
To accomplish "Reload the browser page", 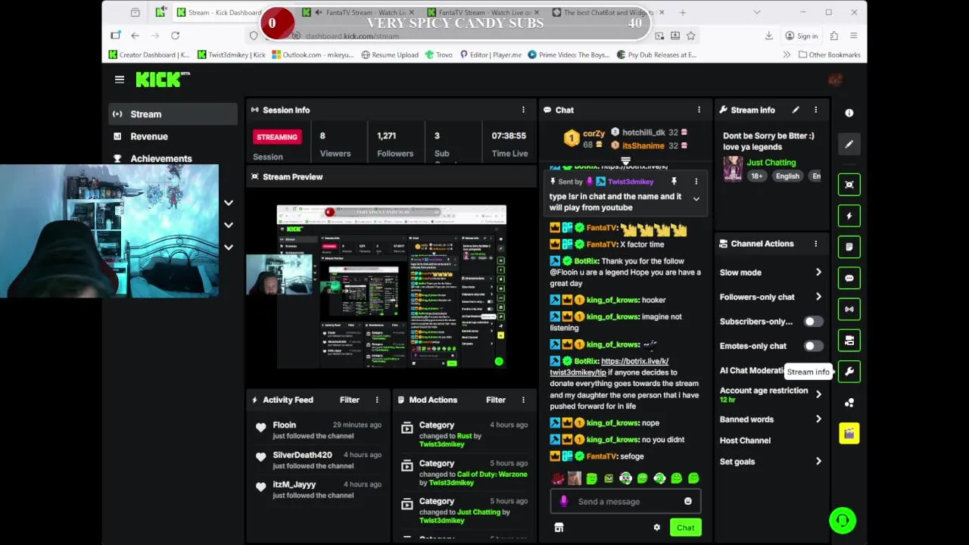I will tap(175, 36).
